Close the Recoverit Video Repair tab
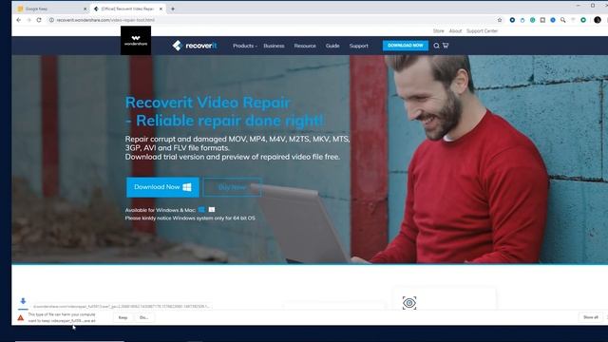Viewport: 608px width, 342px height. pos(161,9)
